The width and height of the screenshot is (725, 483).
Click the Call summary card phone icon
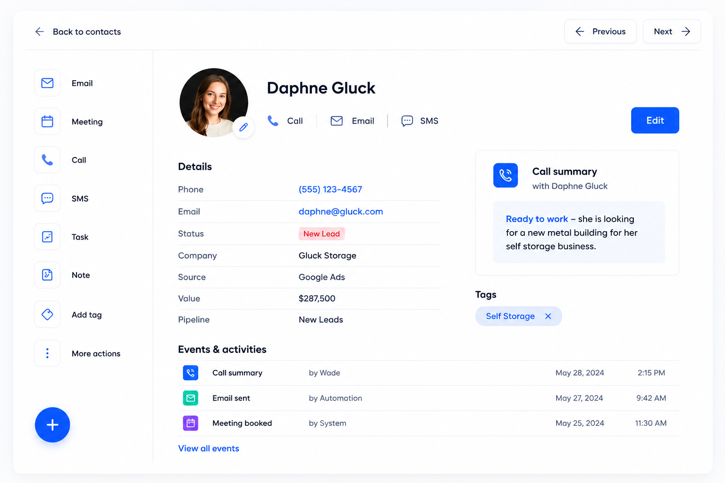pyautogui.click(x=506, y=175)
